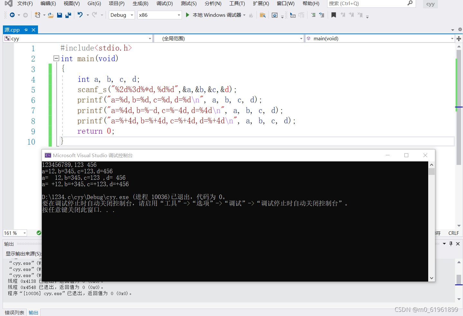Open the 项目(P) menu
Image resolution: width=463 pixels, height=316 pixels.
point(117,4)
